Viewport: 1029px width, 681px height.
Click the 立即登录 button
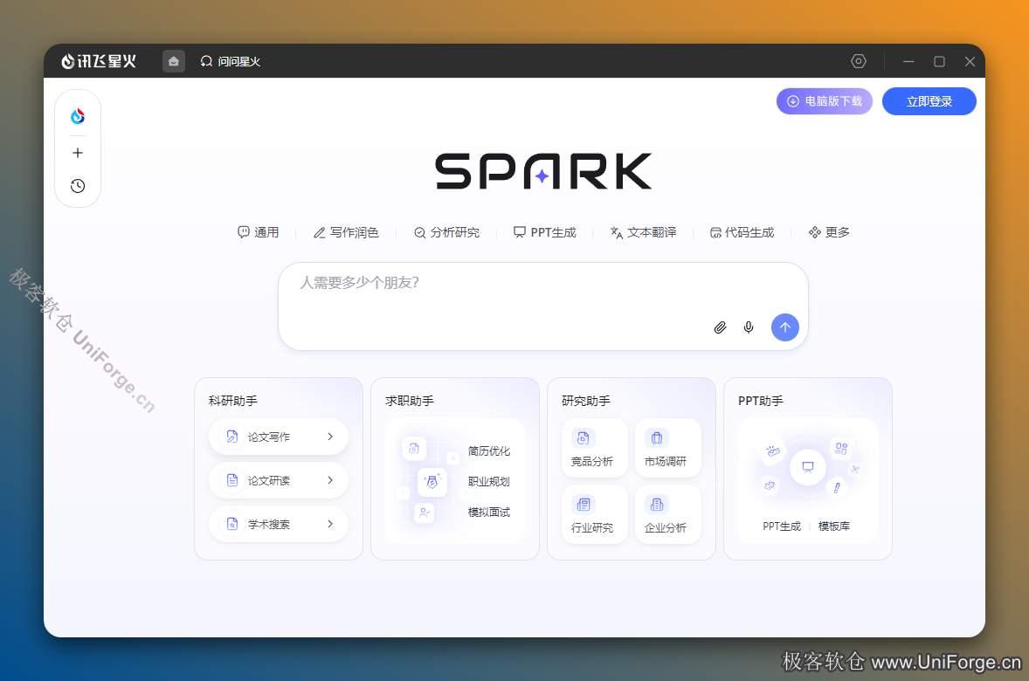[929, 101]
